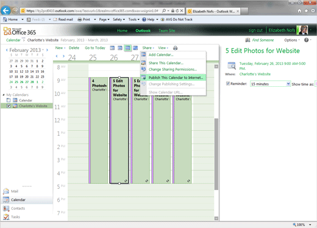Select the 5 Edit Photos for Website appointment
This screenshot has width=317, height=228.
pyautogui.click(x=119, y=130)
